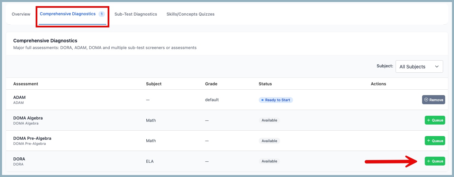This screenshot has width=454, height=177.
Task: Click plus icon in DOMA Pre-Algebra row
Action: tap(429, 141)
